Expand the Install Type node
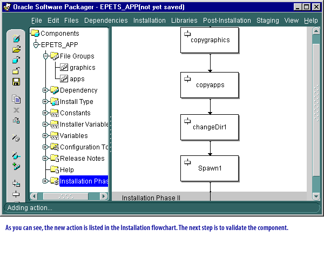The image size is (324, 262). [45, 101]
